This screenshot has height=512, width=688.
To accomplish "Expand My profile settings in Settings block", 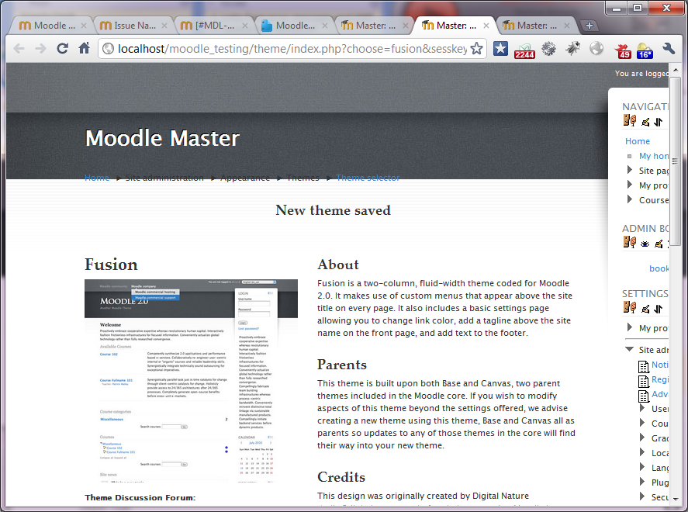I will 630,327.
